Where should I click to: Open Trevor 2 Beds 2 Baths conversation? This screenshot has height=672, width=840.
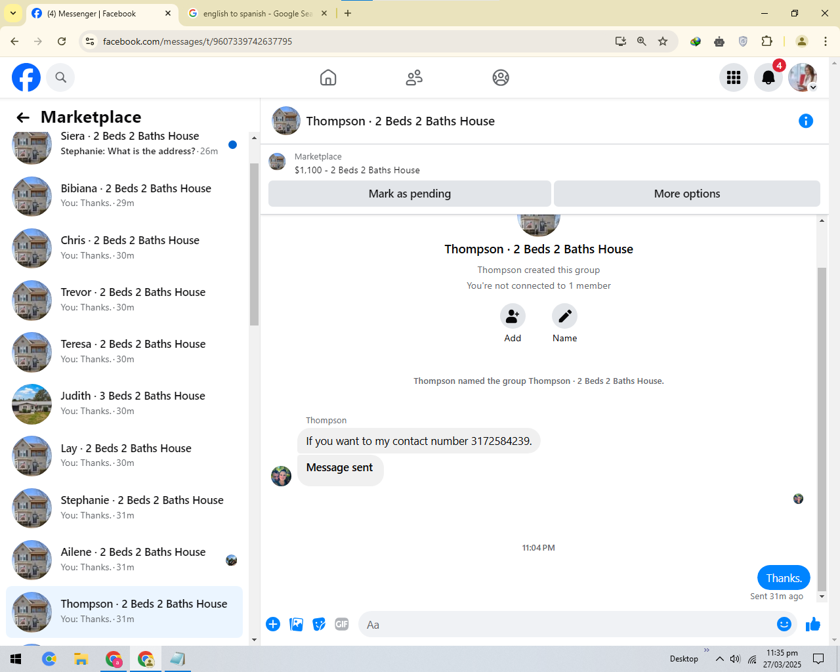point(125,299)
